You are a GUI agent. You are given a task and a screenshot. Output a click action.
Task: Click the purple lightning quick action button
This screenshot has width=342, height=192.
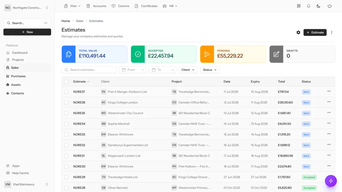331,181
